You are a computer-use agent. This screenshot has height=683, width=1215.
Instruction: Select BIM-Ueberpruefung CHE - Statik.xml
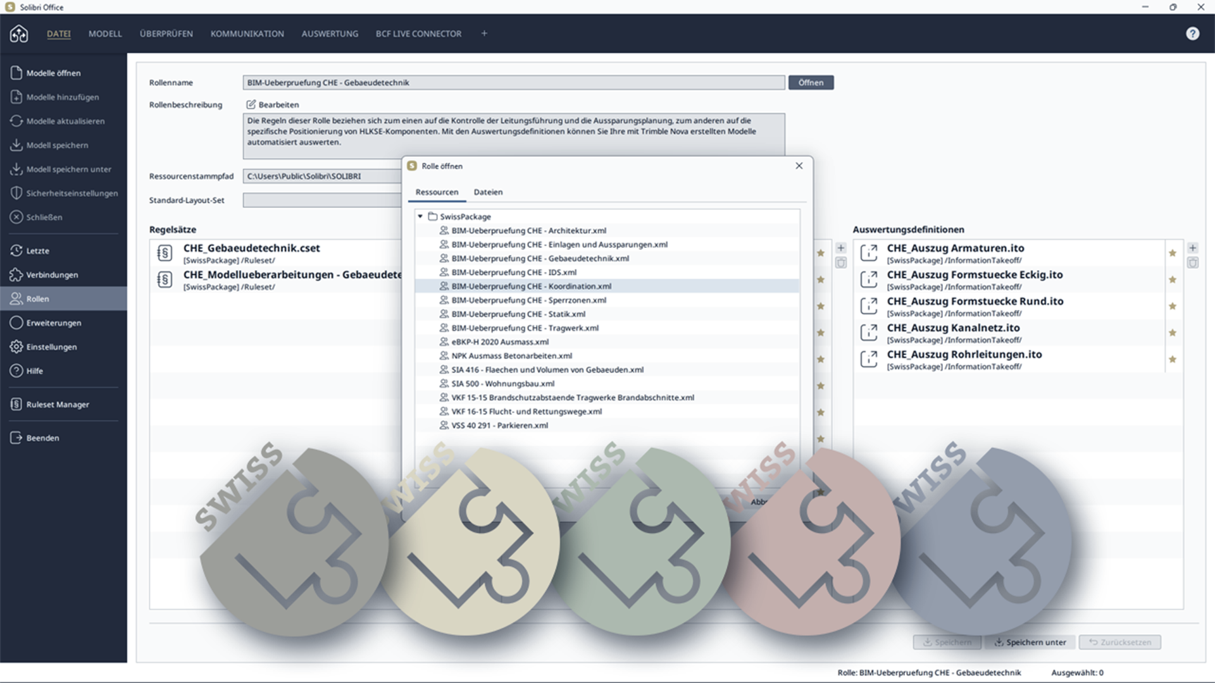tap(607, 314)
